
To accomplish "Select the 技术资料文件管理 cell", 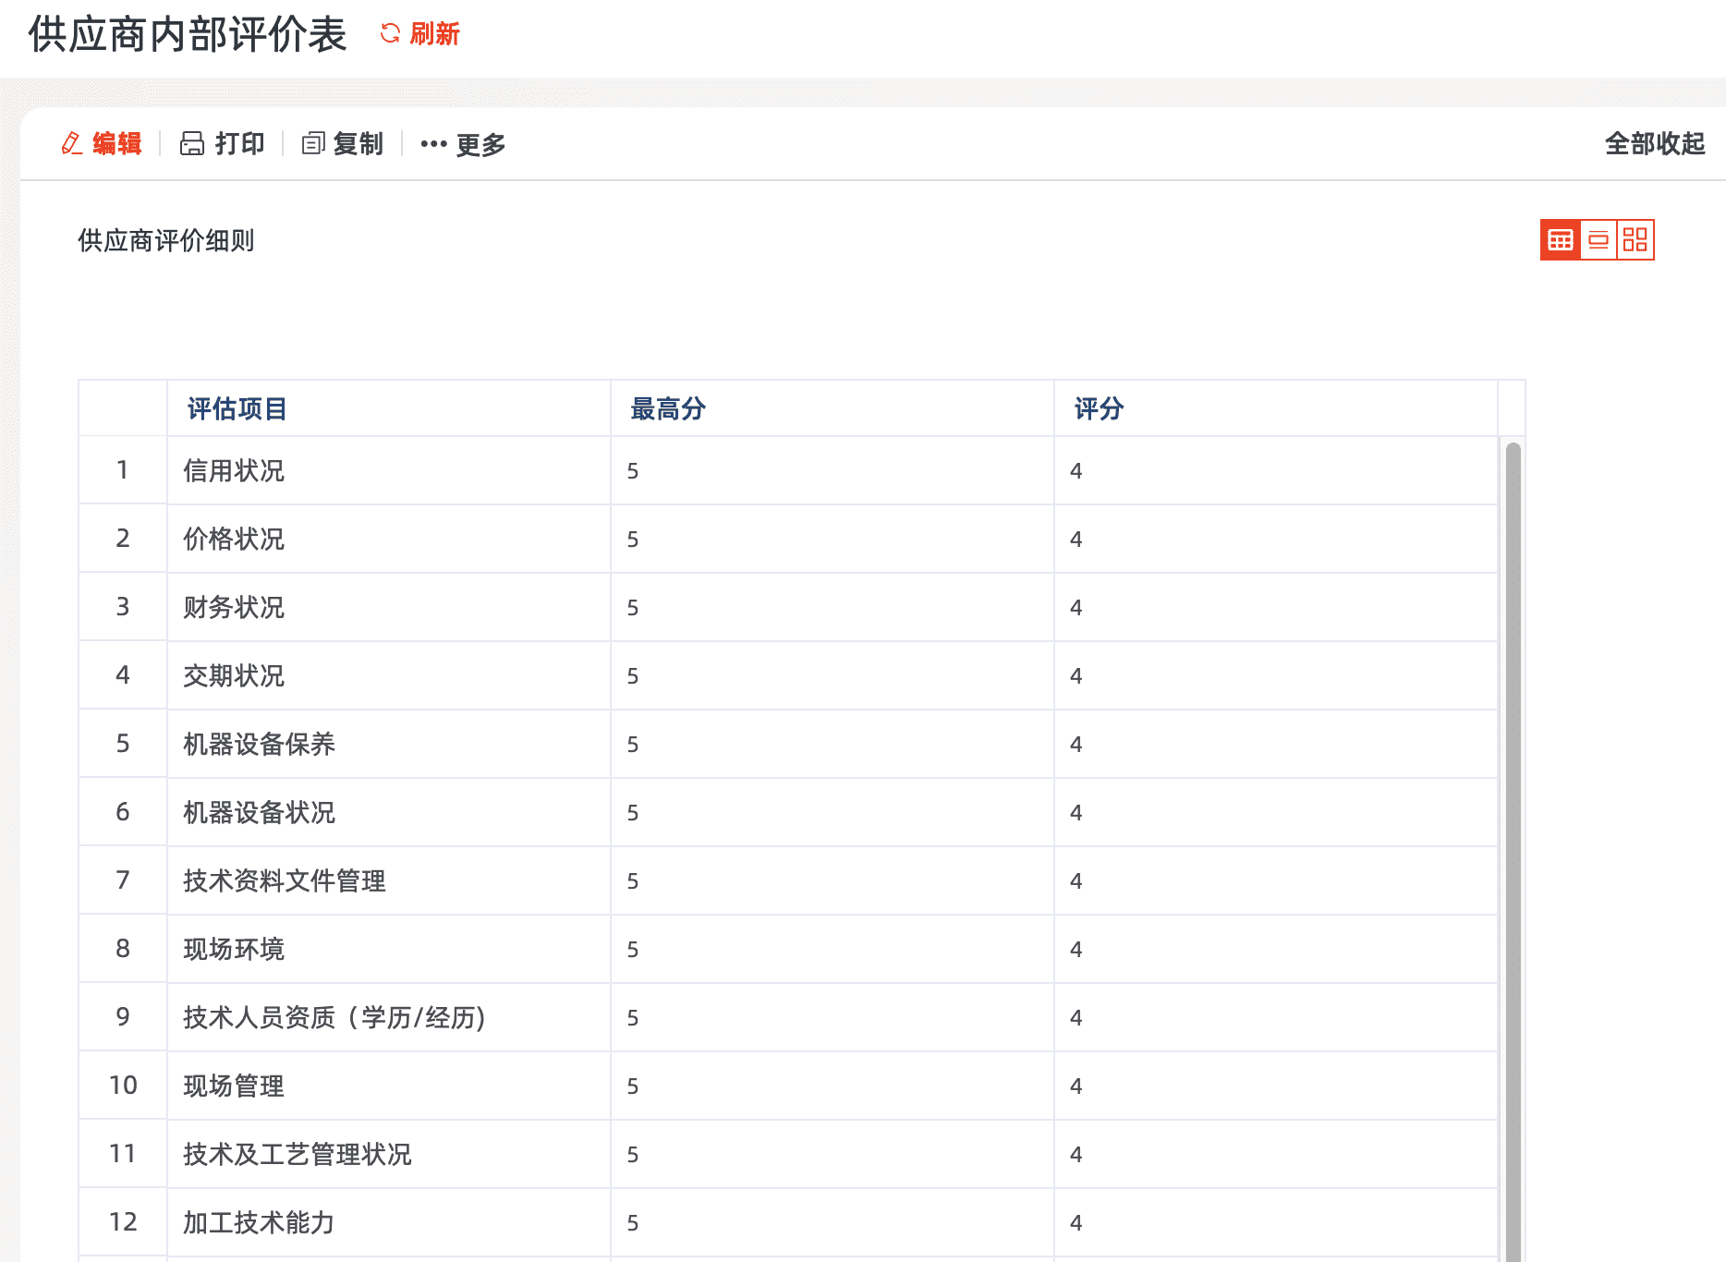I will click(x=388, y=880).
